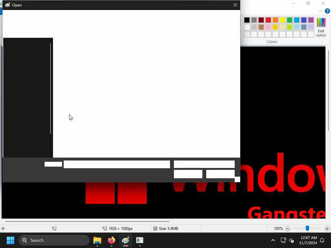Image resolution: width=331 pixels, height=248 pixels.
Task: Open the Edit colors dialog
Action: point(321,27)
